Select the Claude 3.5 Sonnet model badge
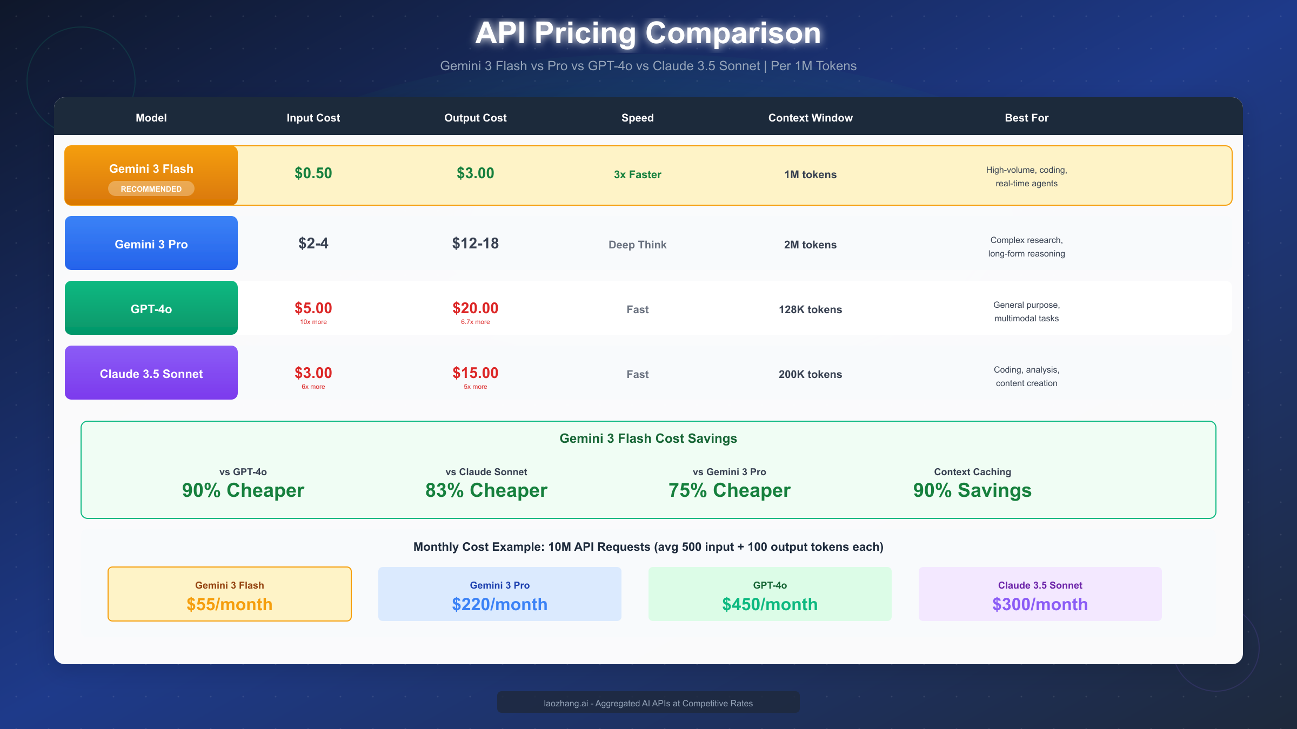Image resolution: width=1297 pixels, height=729 pixels. tap(151, 373)
